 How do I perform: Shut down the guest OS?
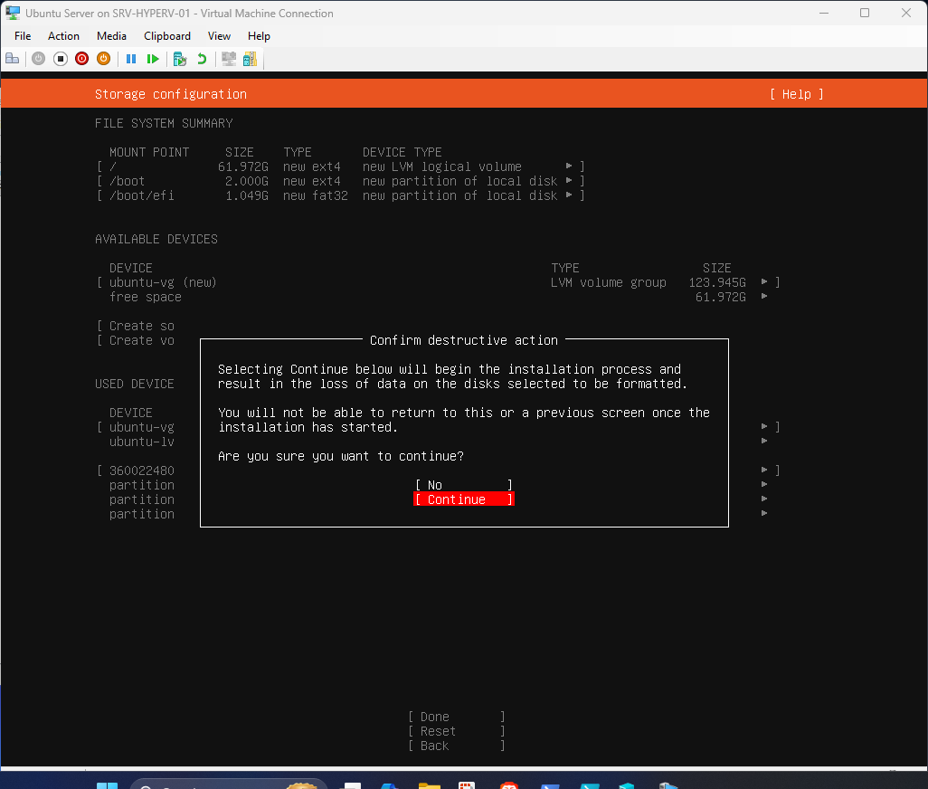point(103,58)
